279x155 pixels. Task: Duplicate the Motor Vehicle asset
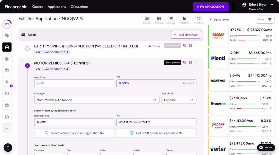(185, 63)
